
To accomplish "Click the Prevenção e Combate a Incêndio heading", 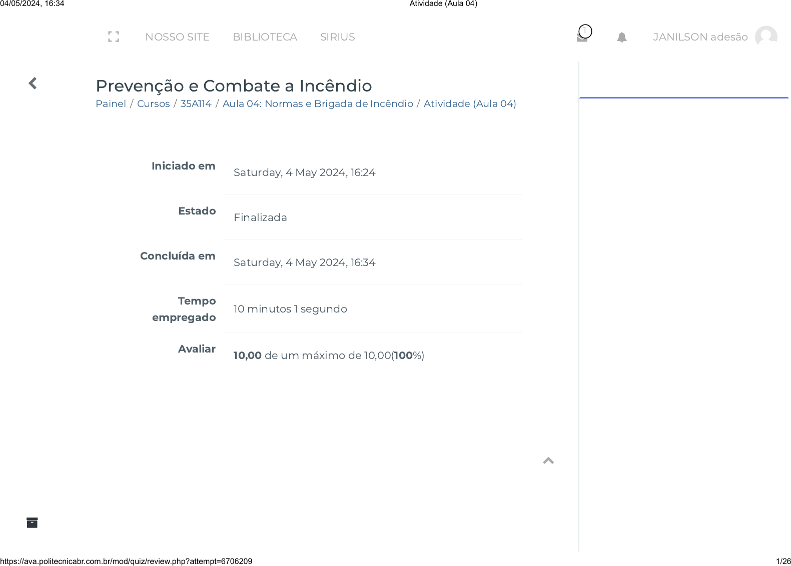I will click(234, 85).
